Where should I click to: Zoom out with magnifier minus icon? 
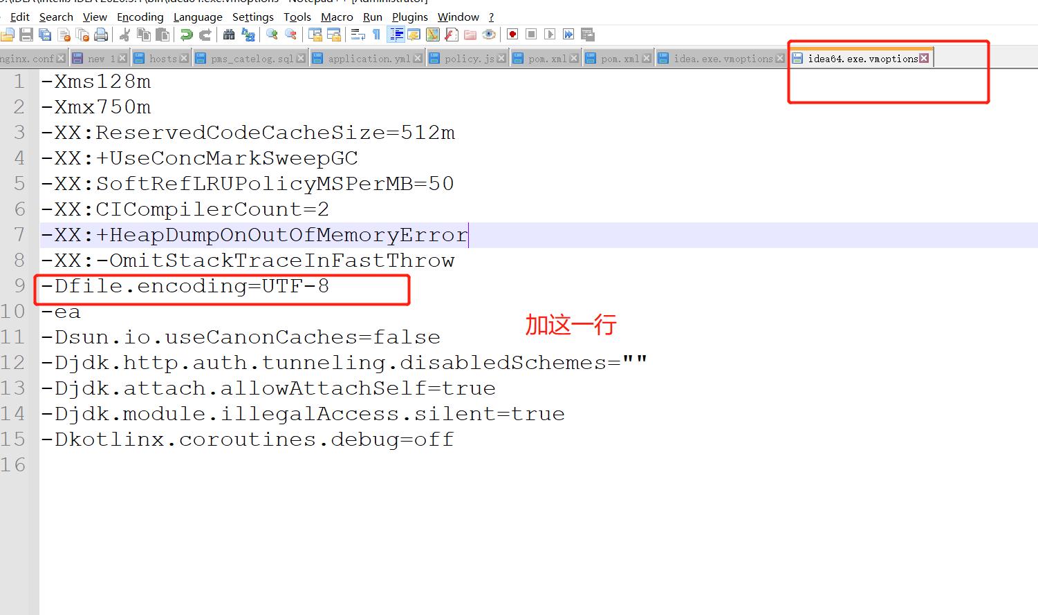pos(291,35)
